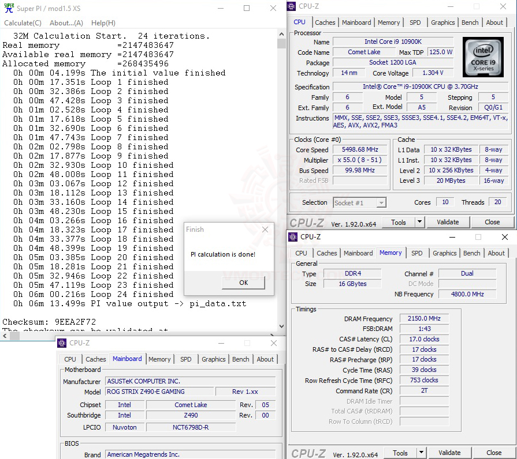This screenshot has height=459, width=517.
Task: Click the Intel Core i9 X-series badge
Action: (483, 57)
